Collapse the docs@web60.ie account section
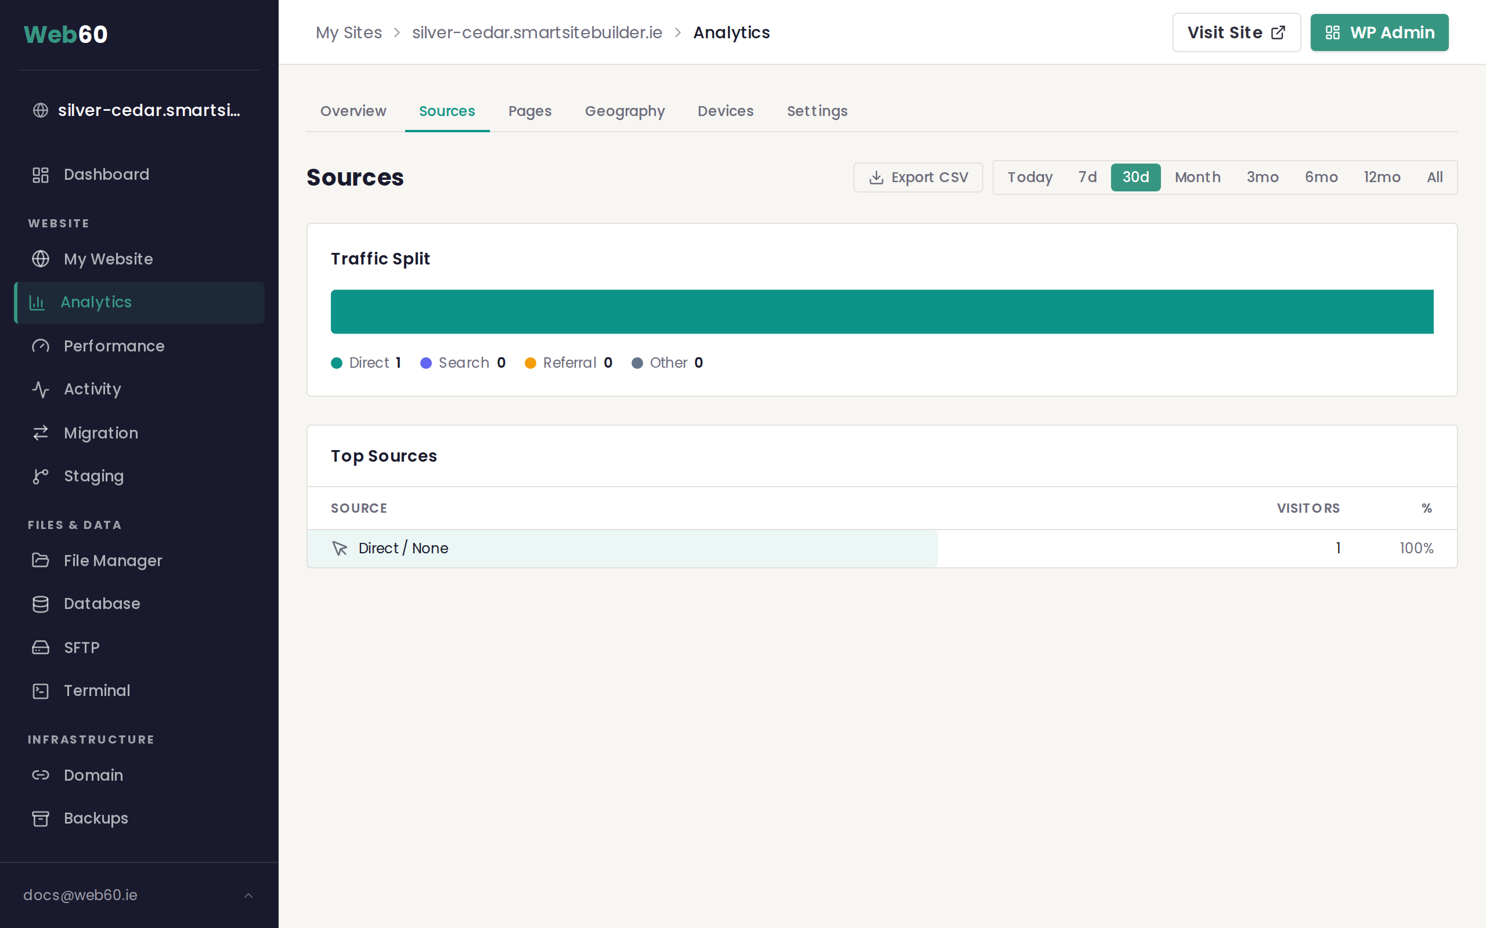 pos(248,895)
